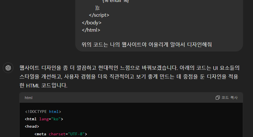
Task: Click the </script> line in user message
Action: coord(99,15)
